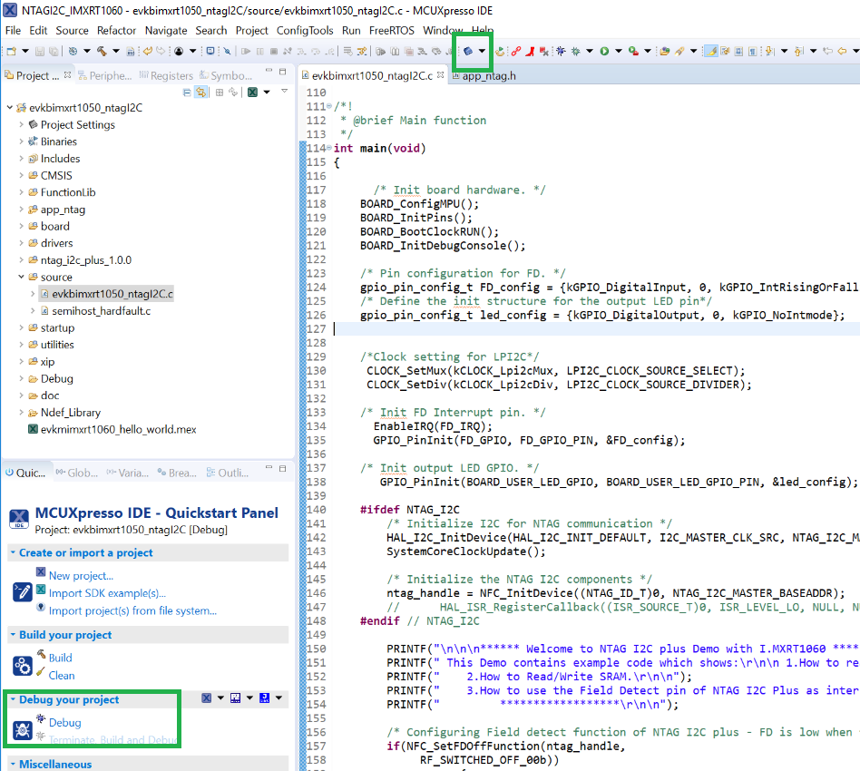Image resolution: width=860 pixels, height=771 pixels.
Task: Open Project Explorer view menu triangle
Action: (284, 92)
